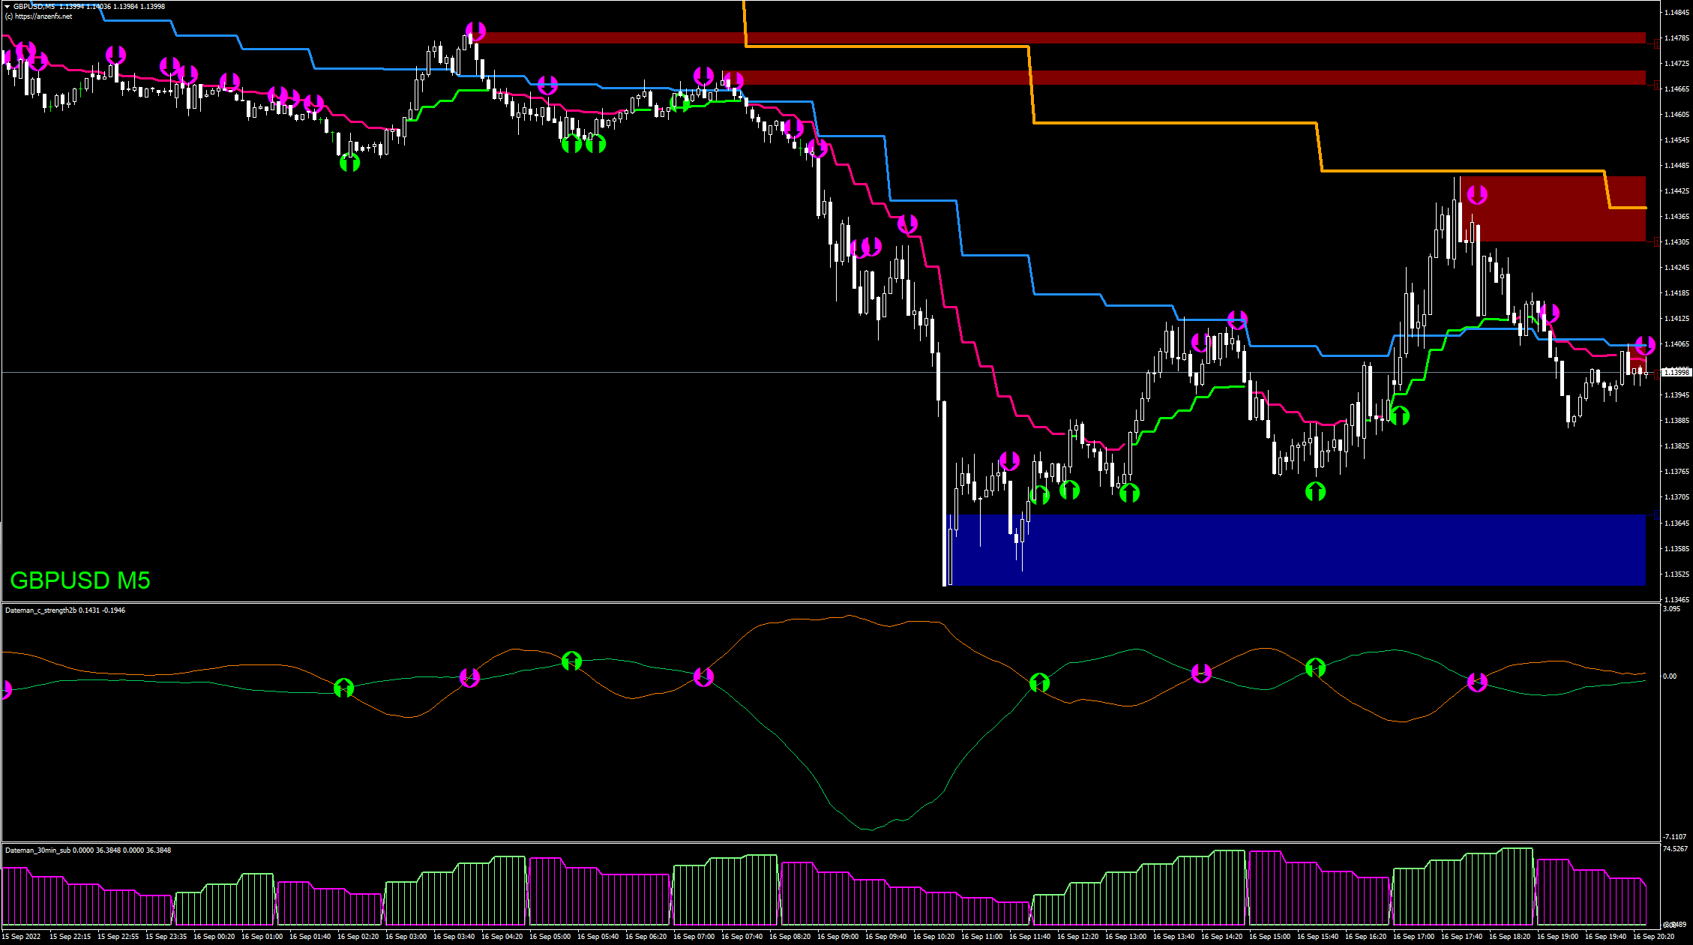Click first green arrow in strength indicator window

(x=343, y=687)
